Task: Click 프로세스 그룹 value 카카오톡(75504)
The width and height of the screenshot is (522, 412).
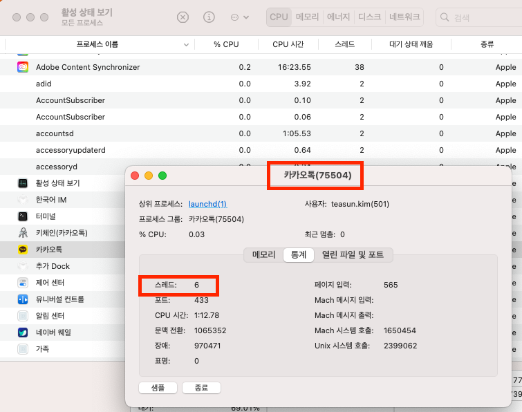Action: coord(216,219)
